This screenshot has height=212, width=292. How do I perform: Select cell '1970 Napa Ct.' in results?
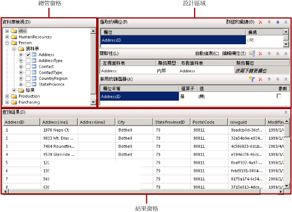(x=59, y=130)
